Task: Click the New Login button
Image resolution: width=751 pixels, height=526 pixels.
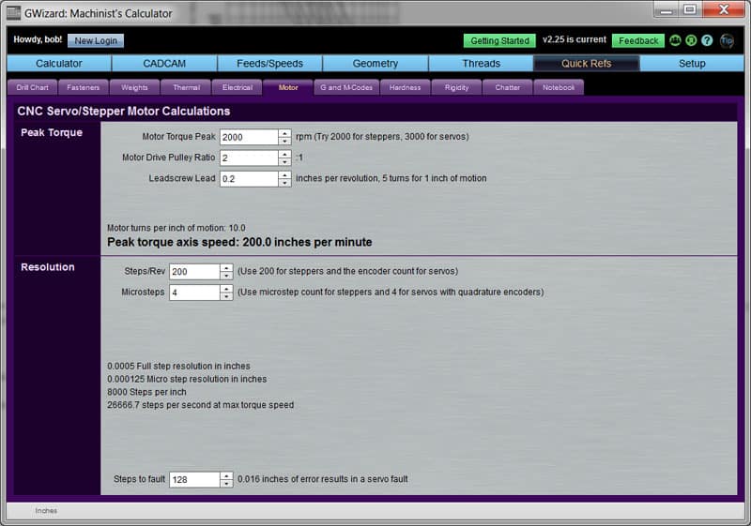Action: point(97,41)
